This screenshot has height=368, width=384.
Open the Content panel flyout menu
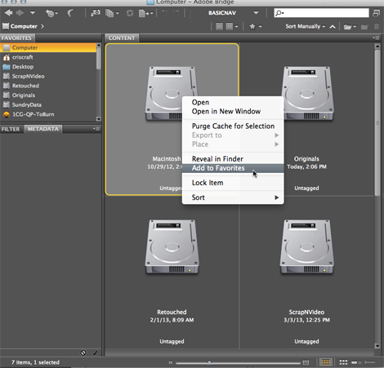[376, 38]
